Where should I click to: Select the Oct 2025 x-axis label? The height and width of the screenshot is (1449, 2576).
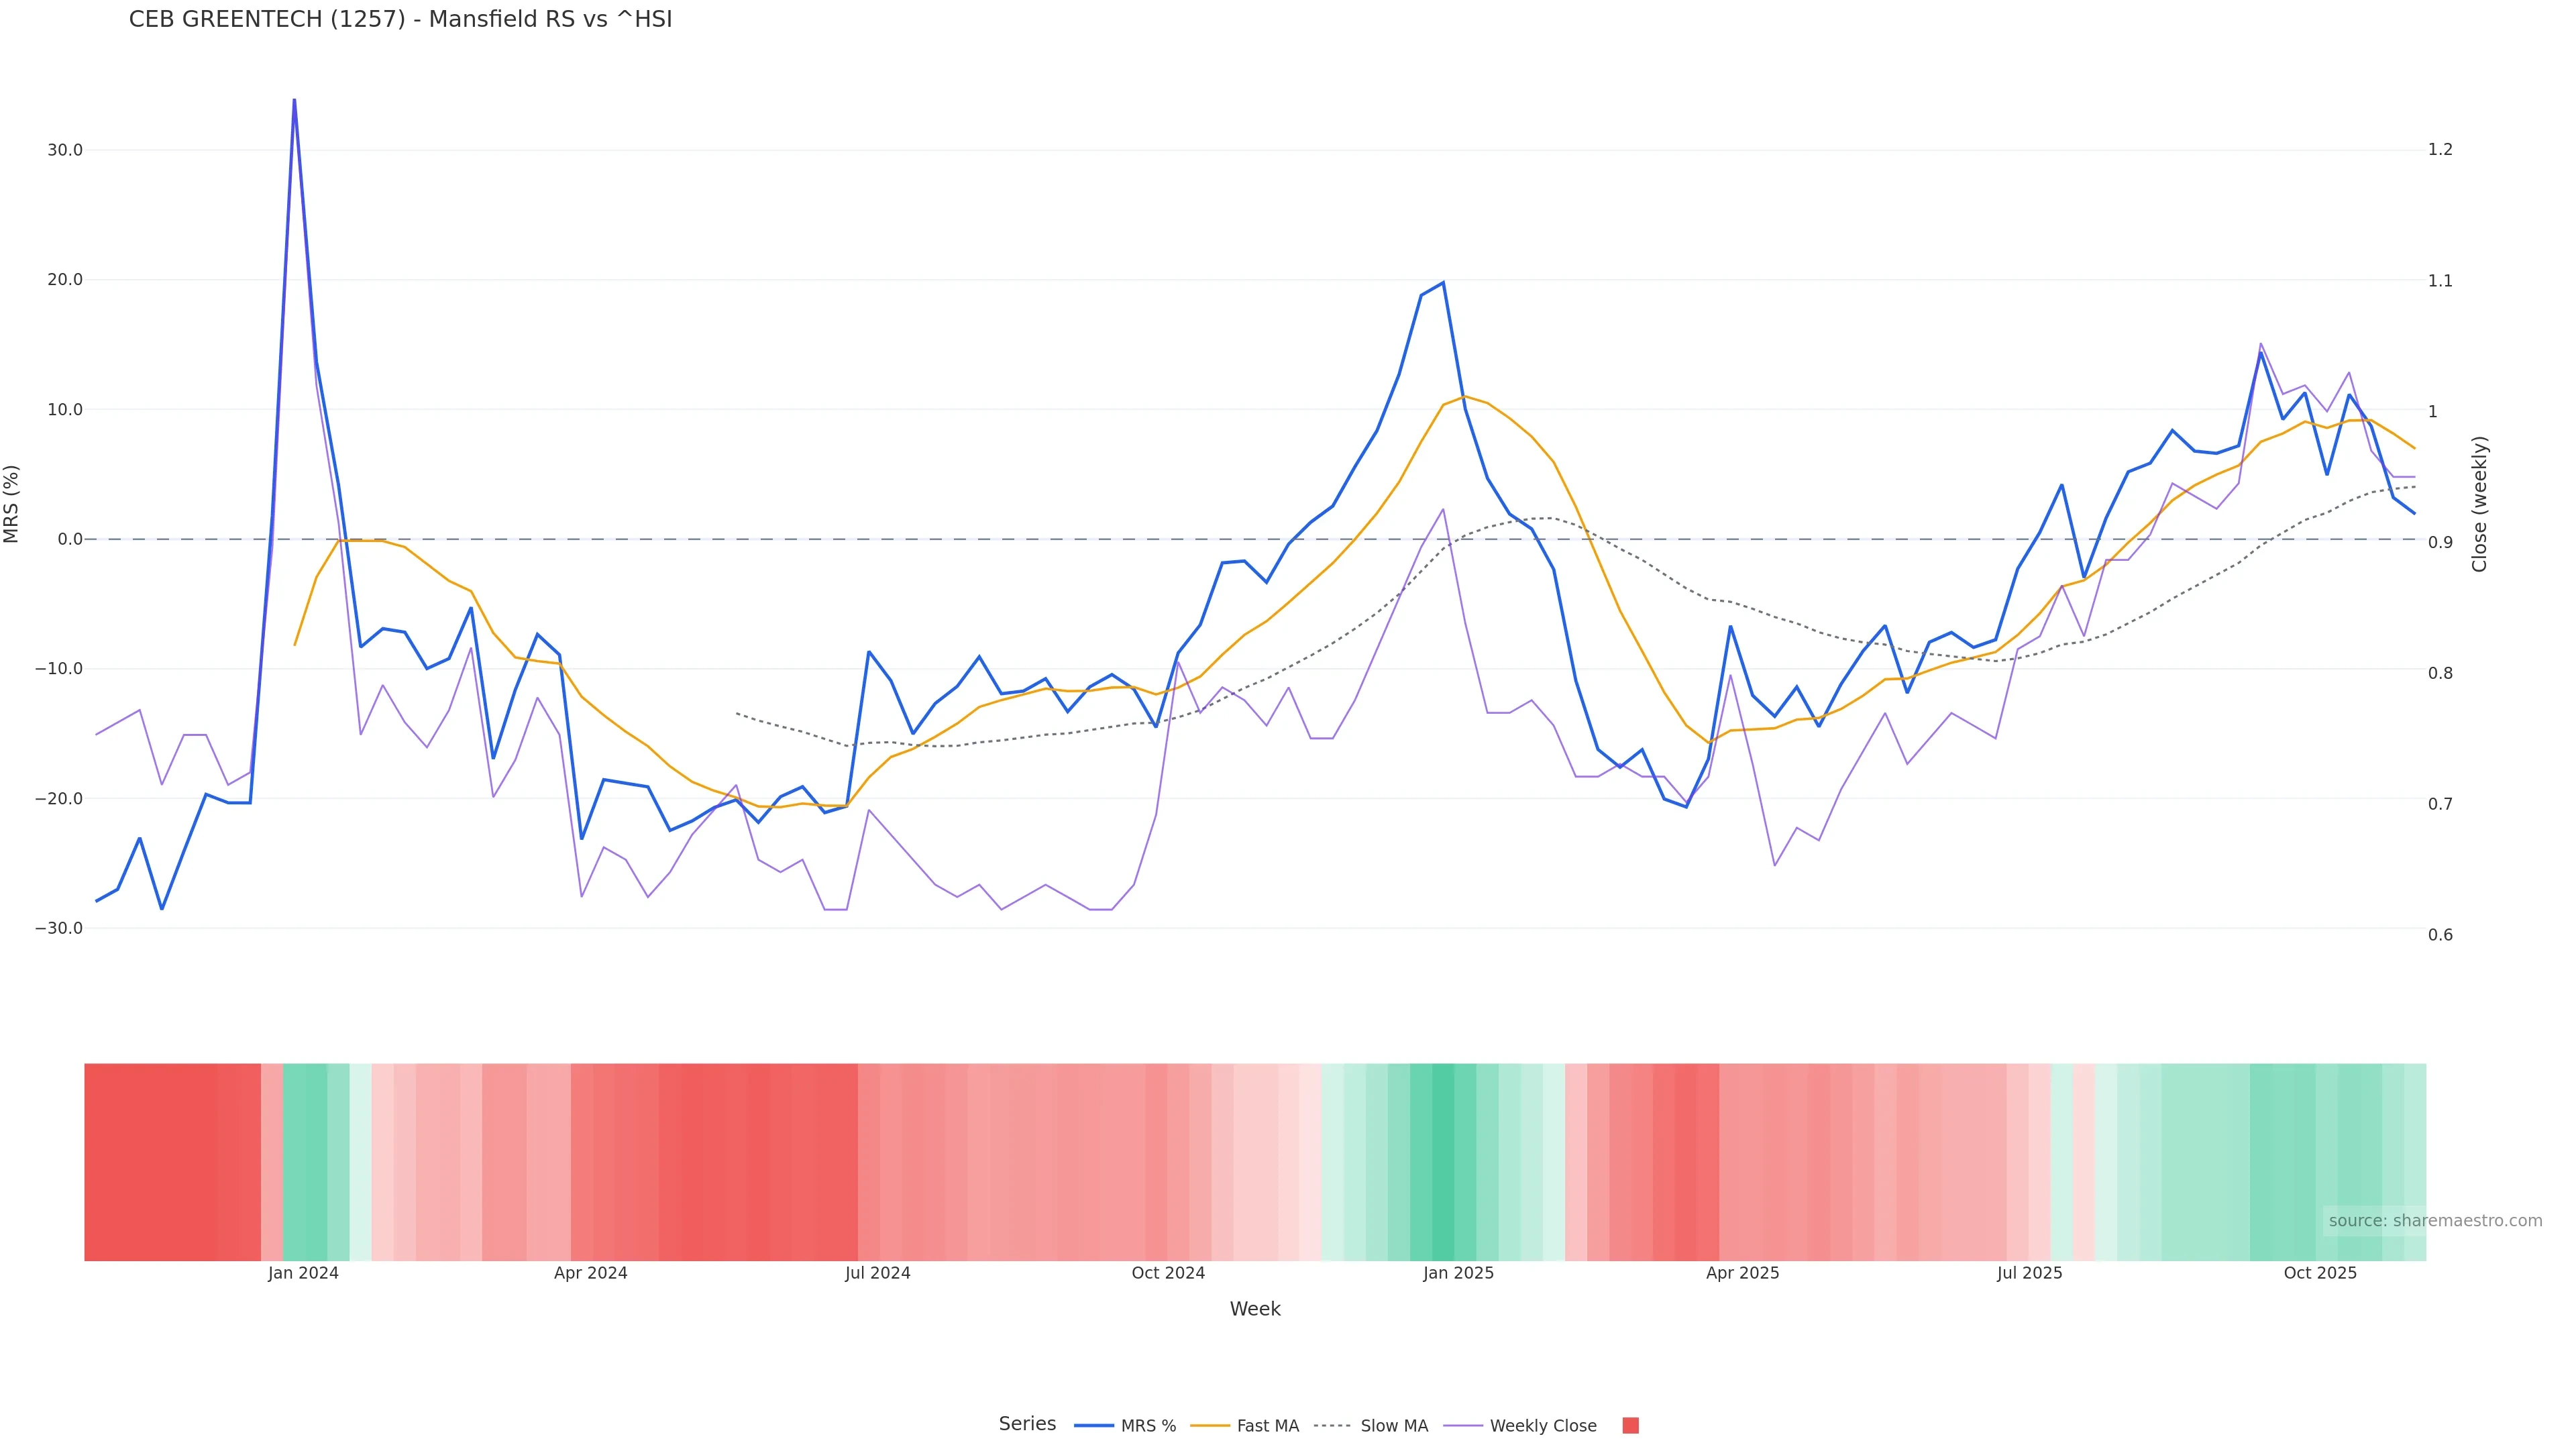coord(2320,1273)
